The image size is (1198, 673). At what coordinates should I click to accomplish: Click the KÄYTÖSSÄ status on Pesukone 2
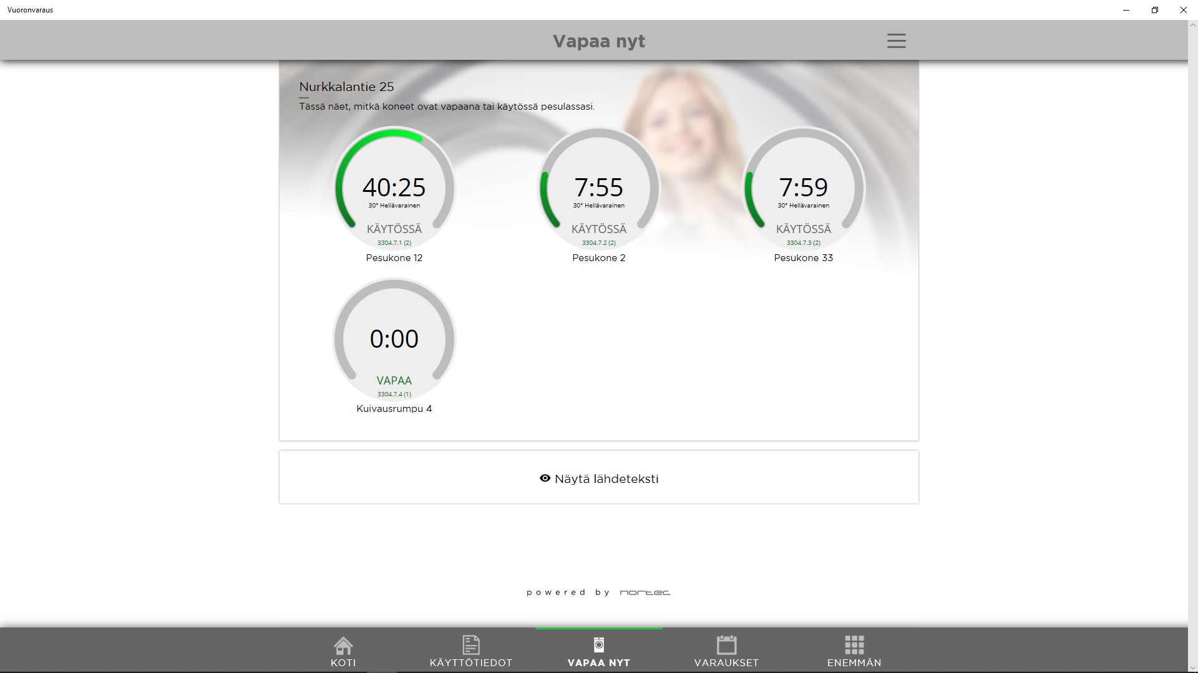598,229
